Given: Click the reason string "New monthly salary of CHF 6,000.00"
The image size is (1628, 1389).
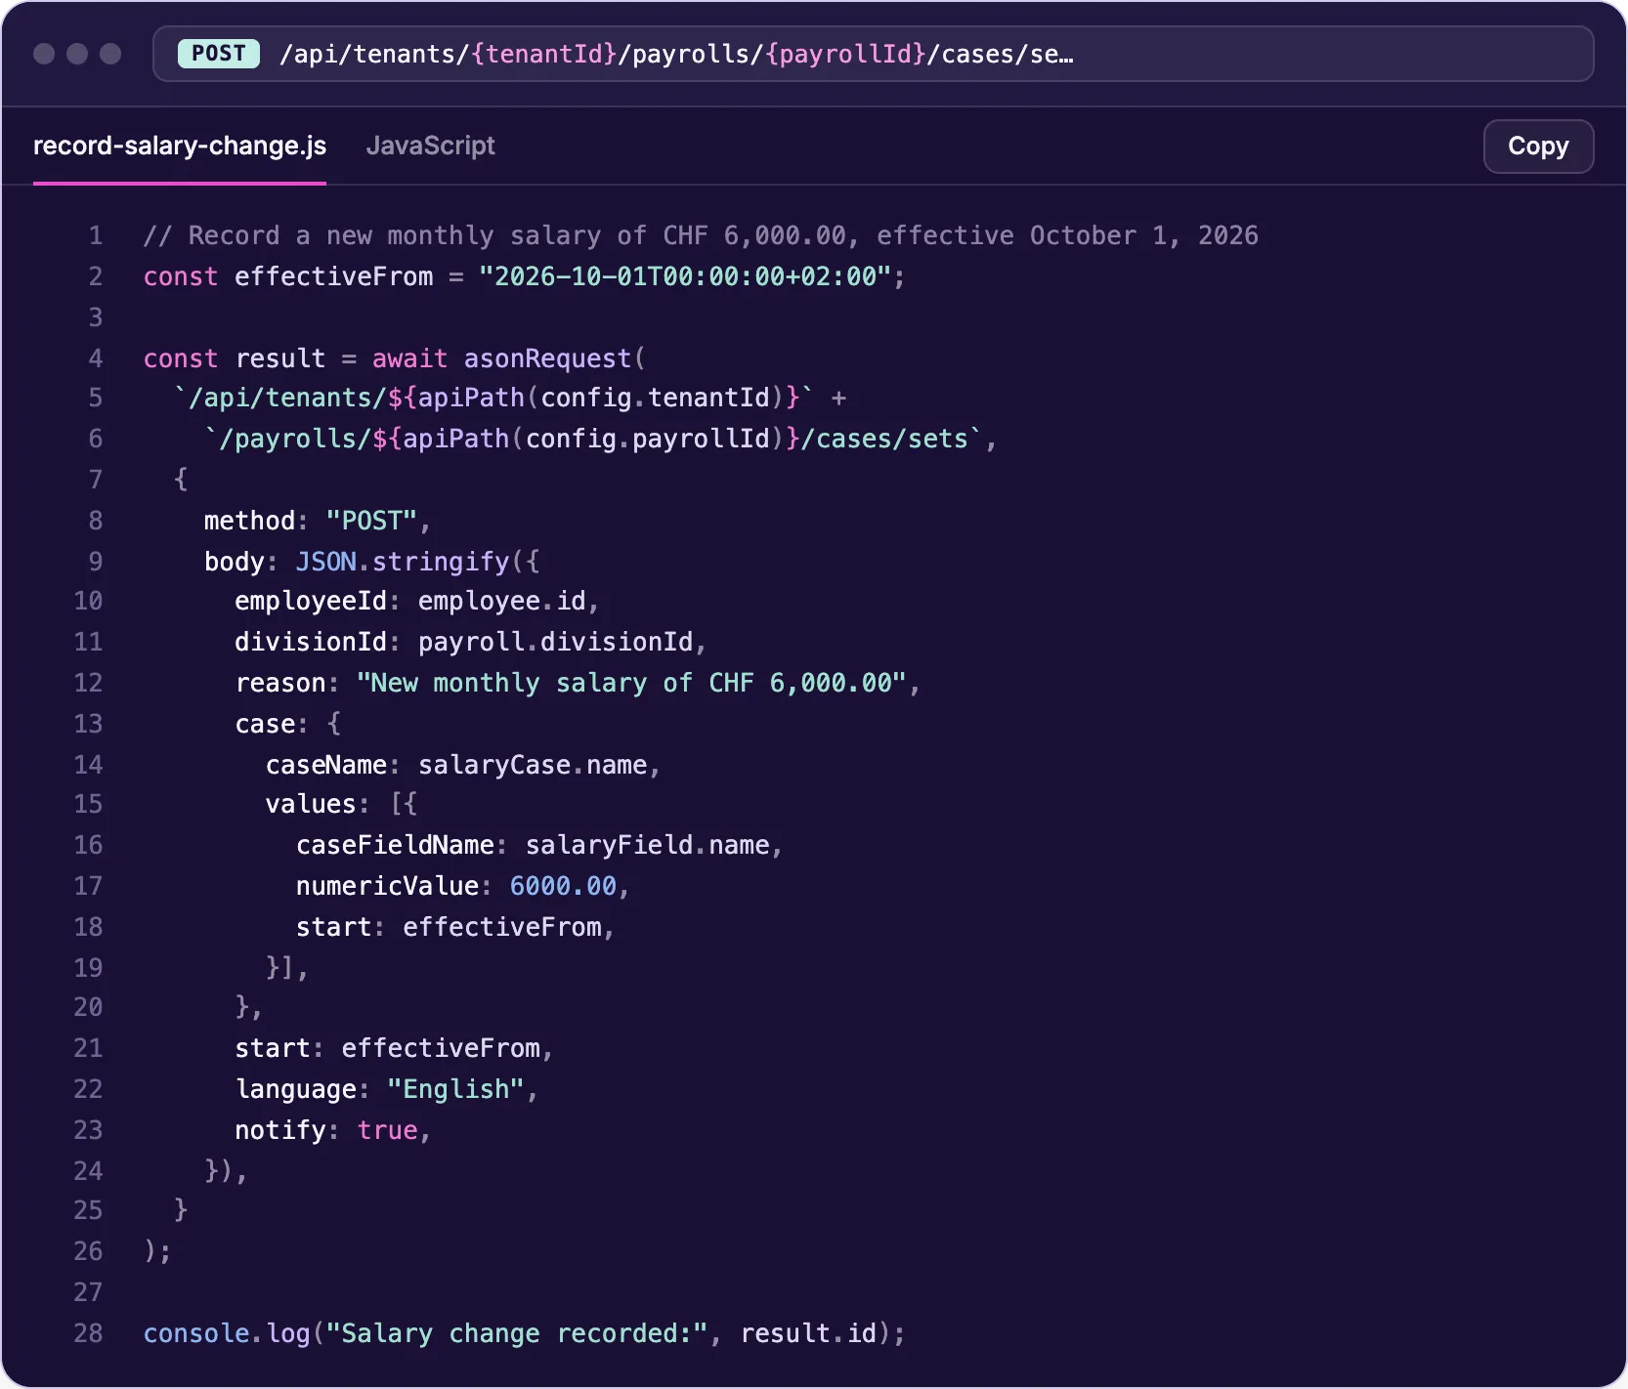Looking at the screenshot, I should (x=632, y=683).
